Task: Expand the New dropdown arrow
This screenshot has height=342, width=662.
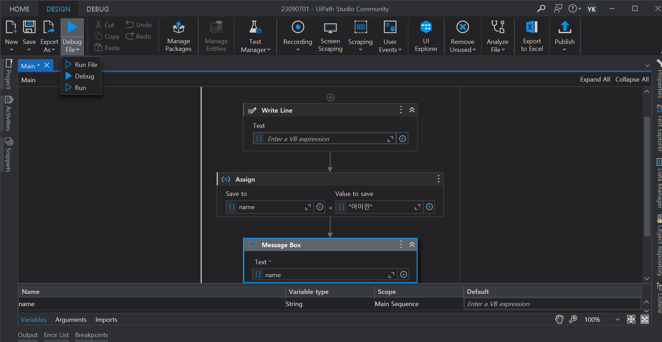Action: pos(11,50)
